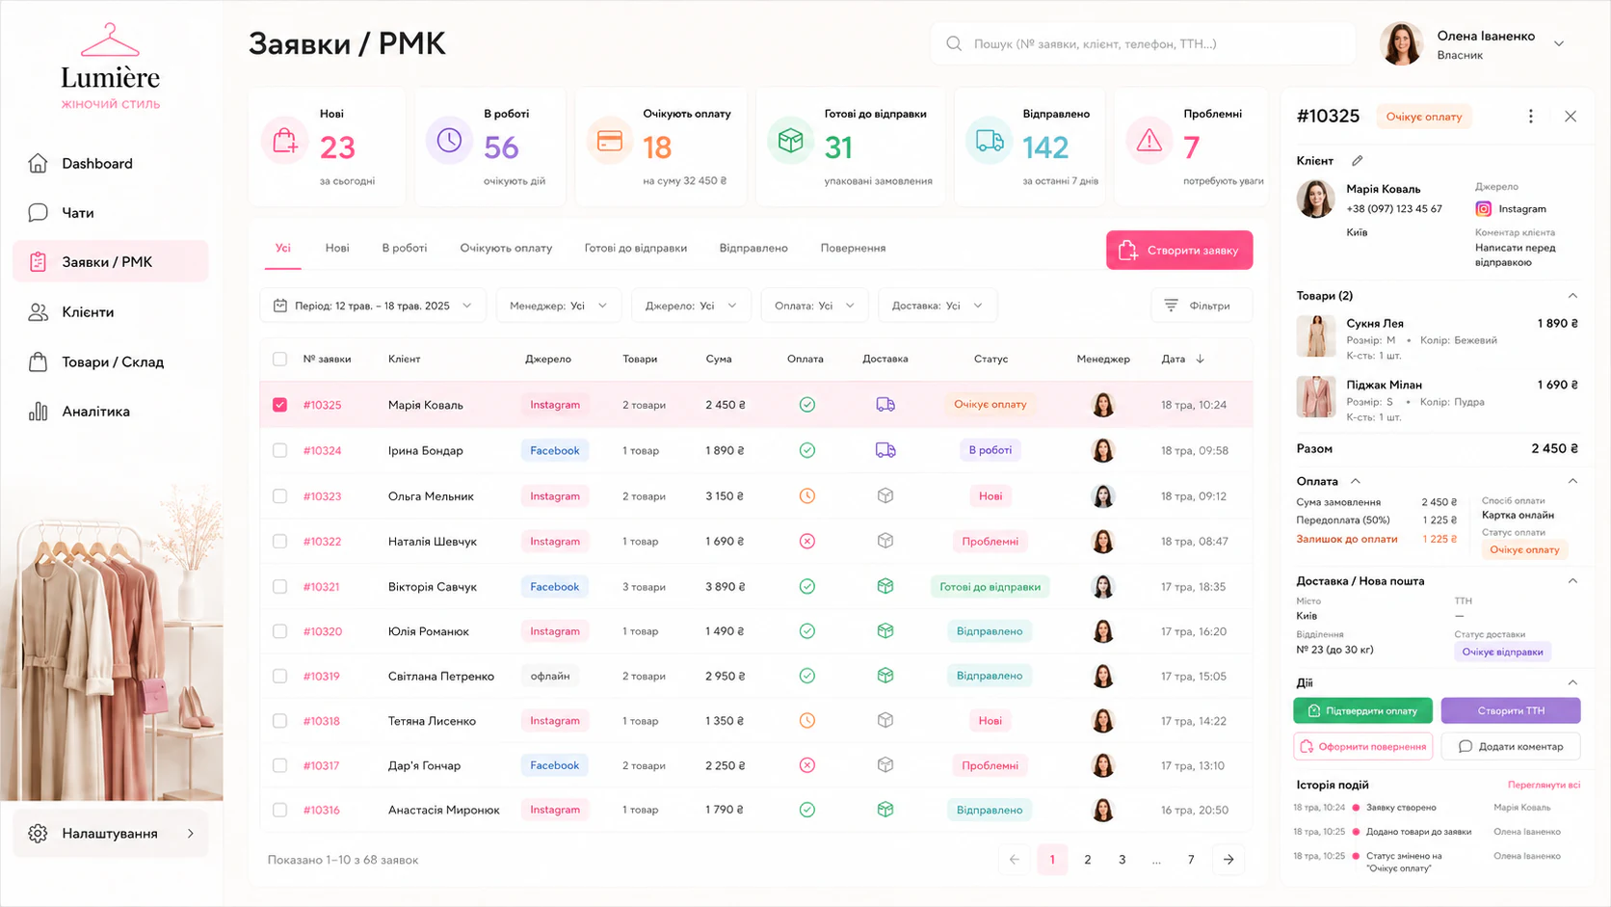This screenshot has height=907, width=1611.
Task: Click the Підтвердити оплату button
Action: (1362, 711)
